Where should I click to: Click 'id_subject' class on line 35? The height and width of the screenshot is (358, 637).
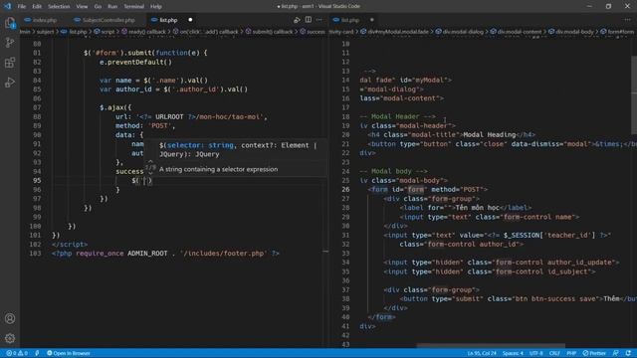pos(567,271)
